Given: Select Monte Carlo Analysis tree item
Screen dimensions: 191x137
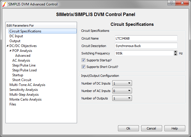Looking at the screenshot, I should (x=25, y=99).
